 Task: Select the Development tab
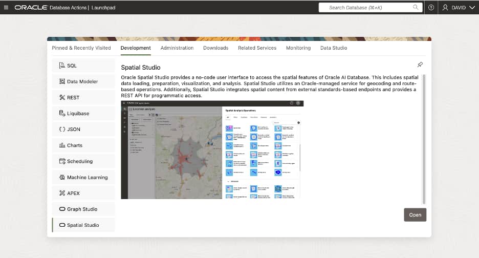pyautogui.click(x=136, y=48)
